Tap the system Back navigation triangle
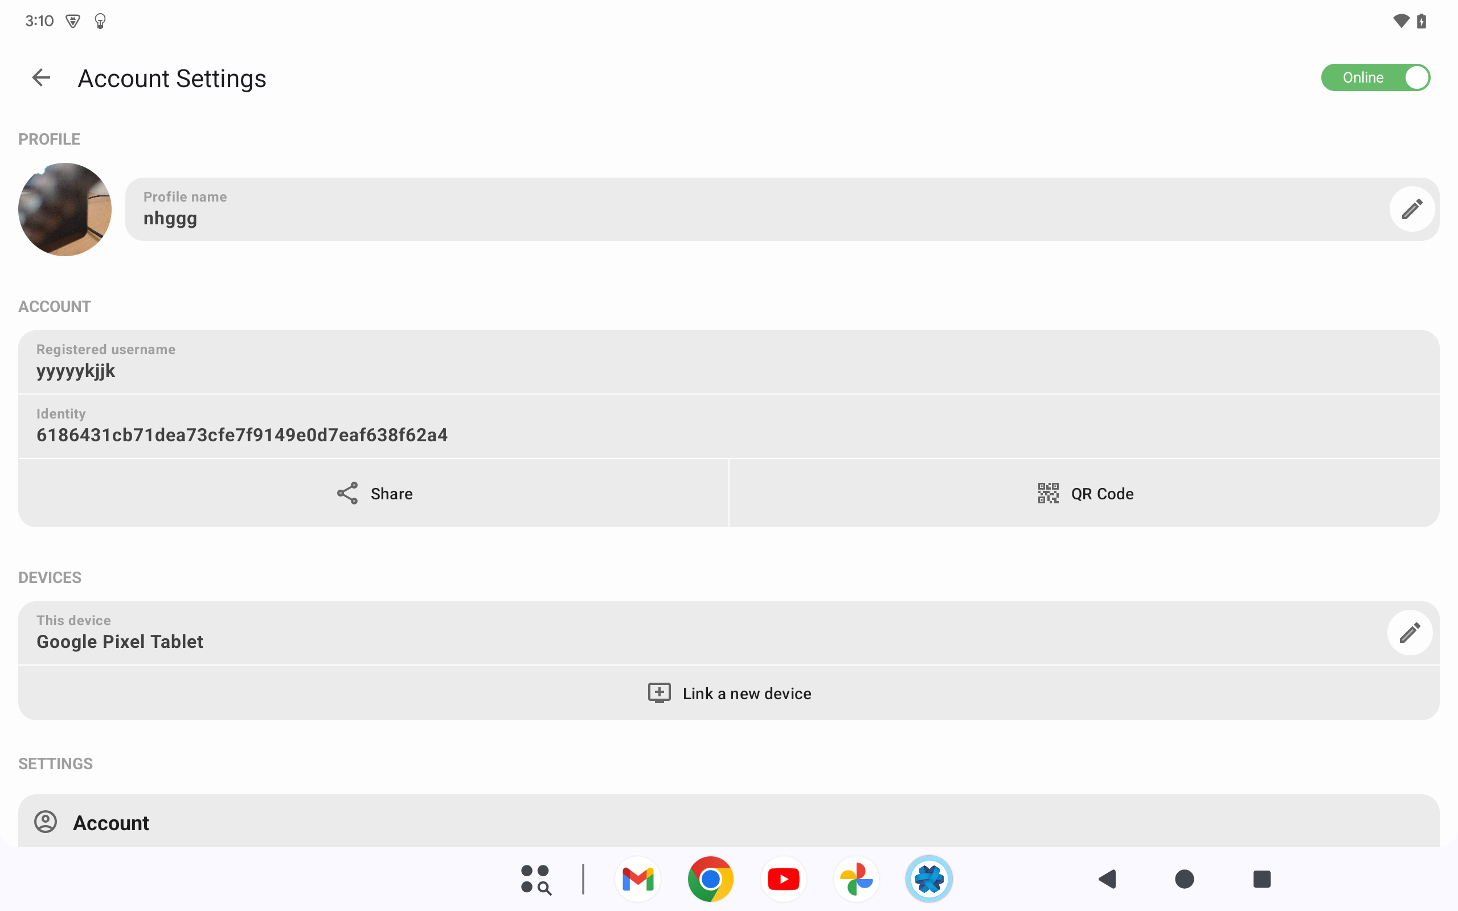 [x=1107, y=879]
